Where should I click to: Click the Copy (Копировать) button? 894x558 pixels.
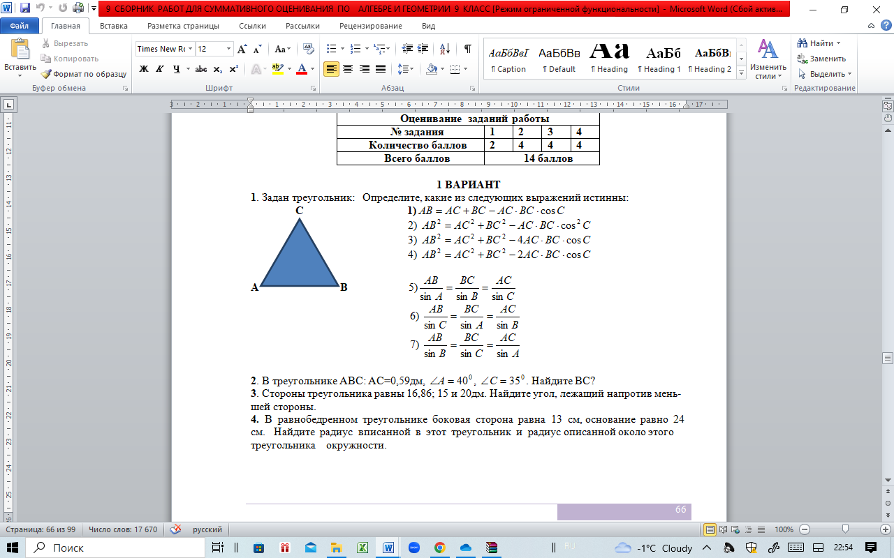[x=69, y=59]
